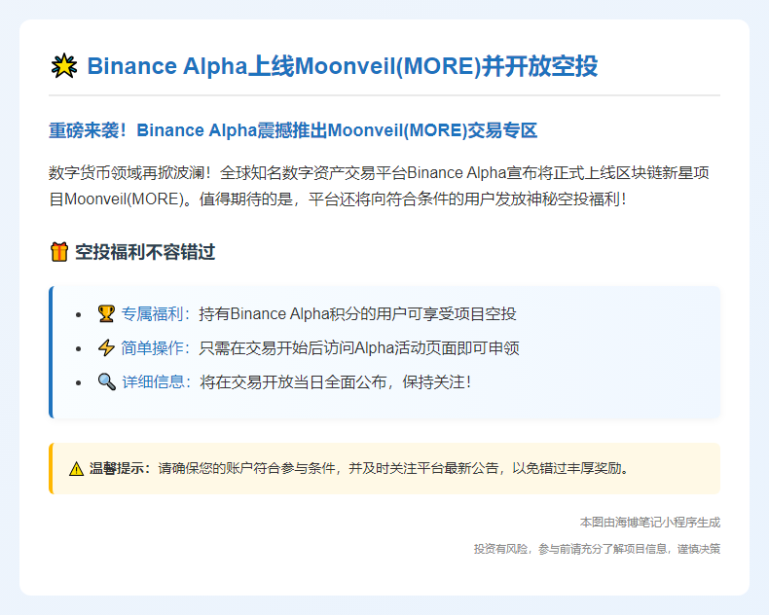The width and height of the screenshot is (769, 615).
Task: Click the blue label 简单操作
Action: tap(152, 348)
